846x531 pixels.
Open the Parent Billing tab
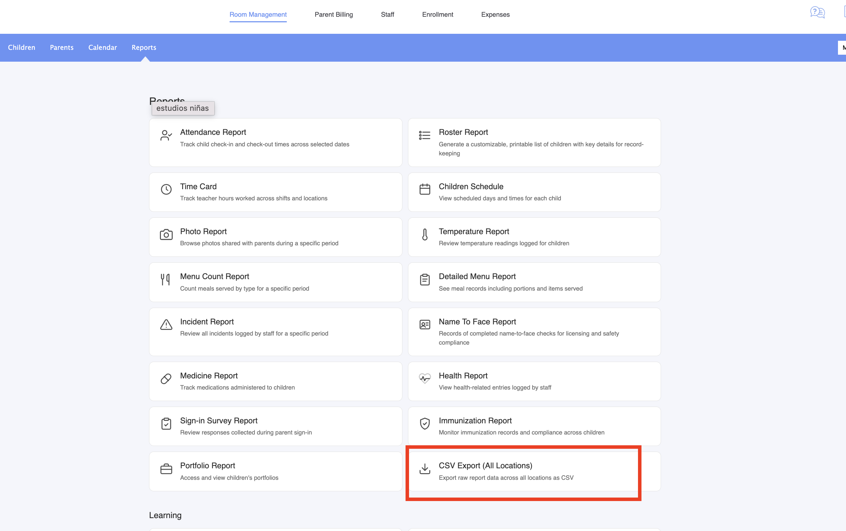click(333, 14)
